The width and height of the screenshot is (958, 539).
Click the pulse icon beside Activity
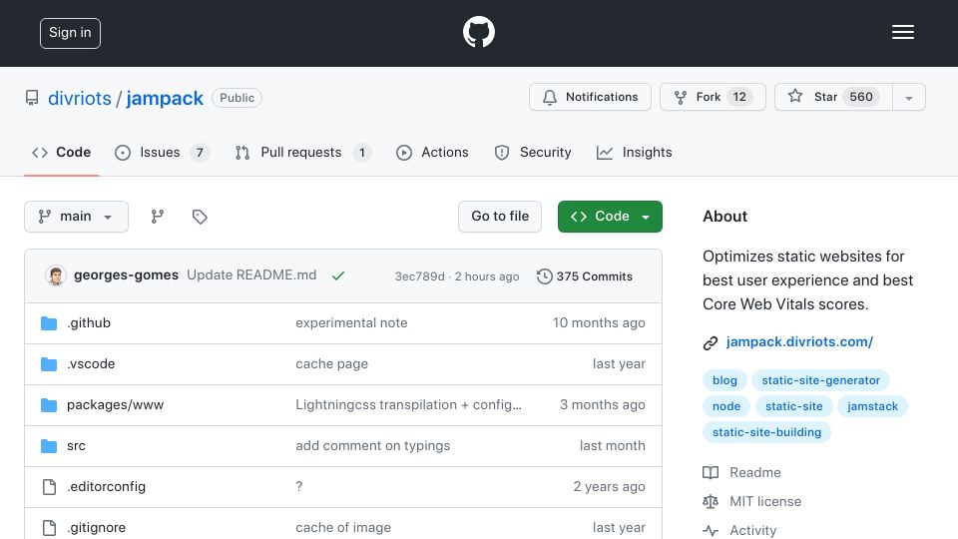[711, 530]
